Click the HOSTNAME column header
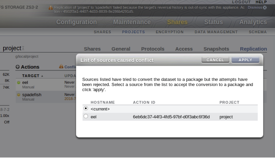275x158 pixels. 103,102
